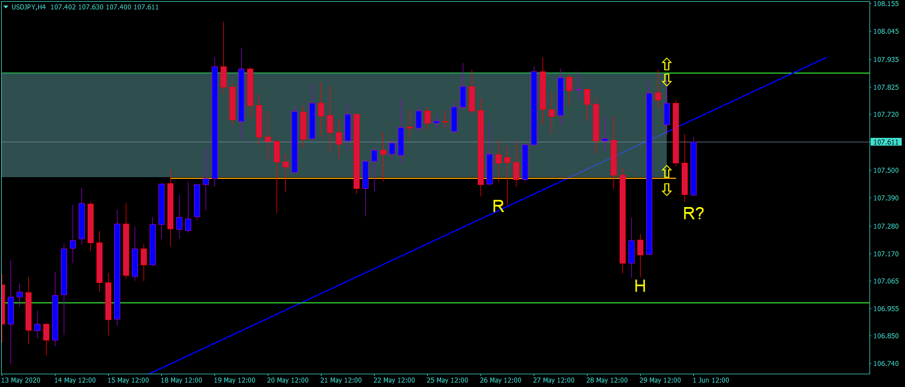Select the yellow "R" text label
The height and width of the screenshot is (387, 905).
498,207
